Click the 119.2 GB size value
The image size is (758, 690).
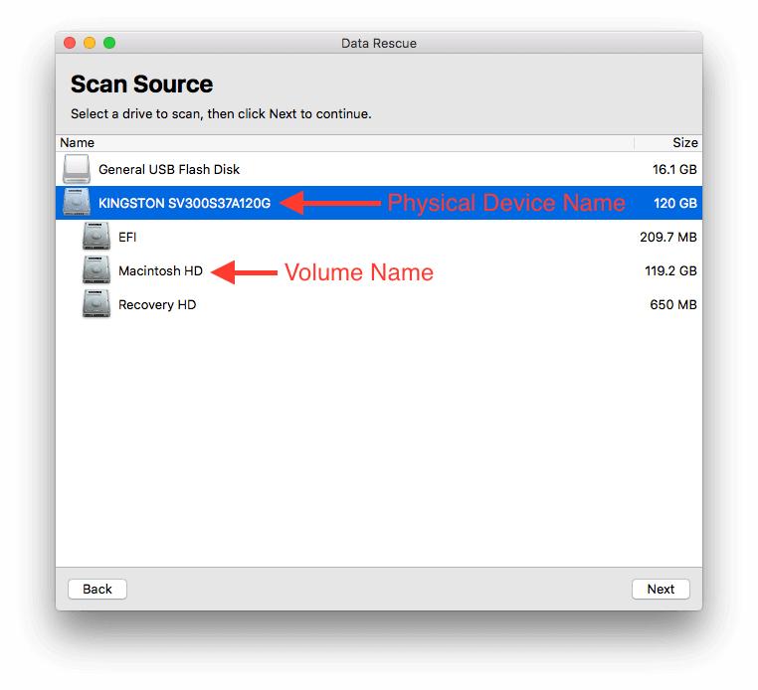(670, 270)
